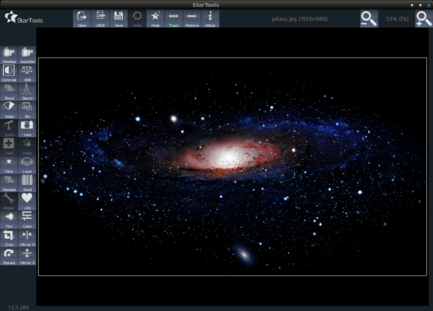Open the Mask editor
The height and width of the screenshot is (311, 433).
(155, 18)
